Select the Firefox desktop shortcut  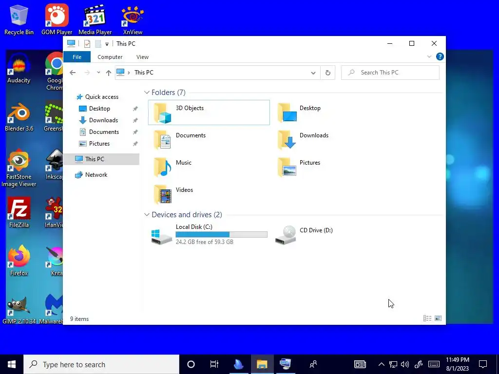coord(19,261)
